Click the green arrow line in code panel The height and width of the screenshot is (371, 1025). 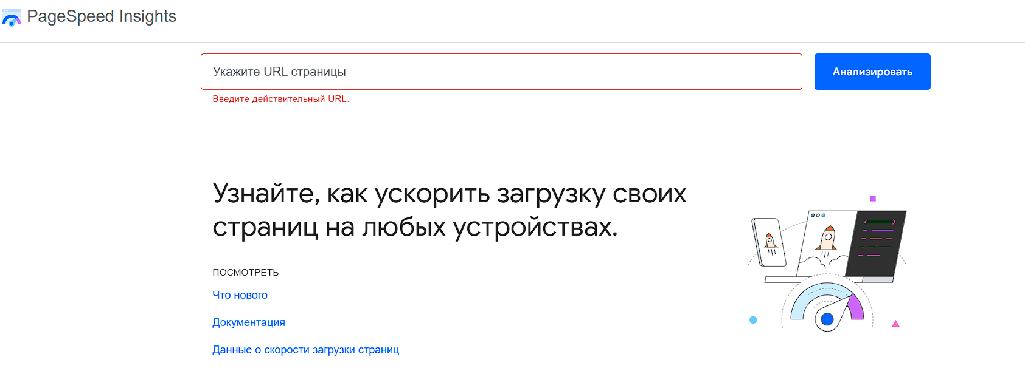(880, 222)
